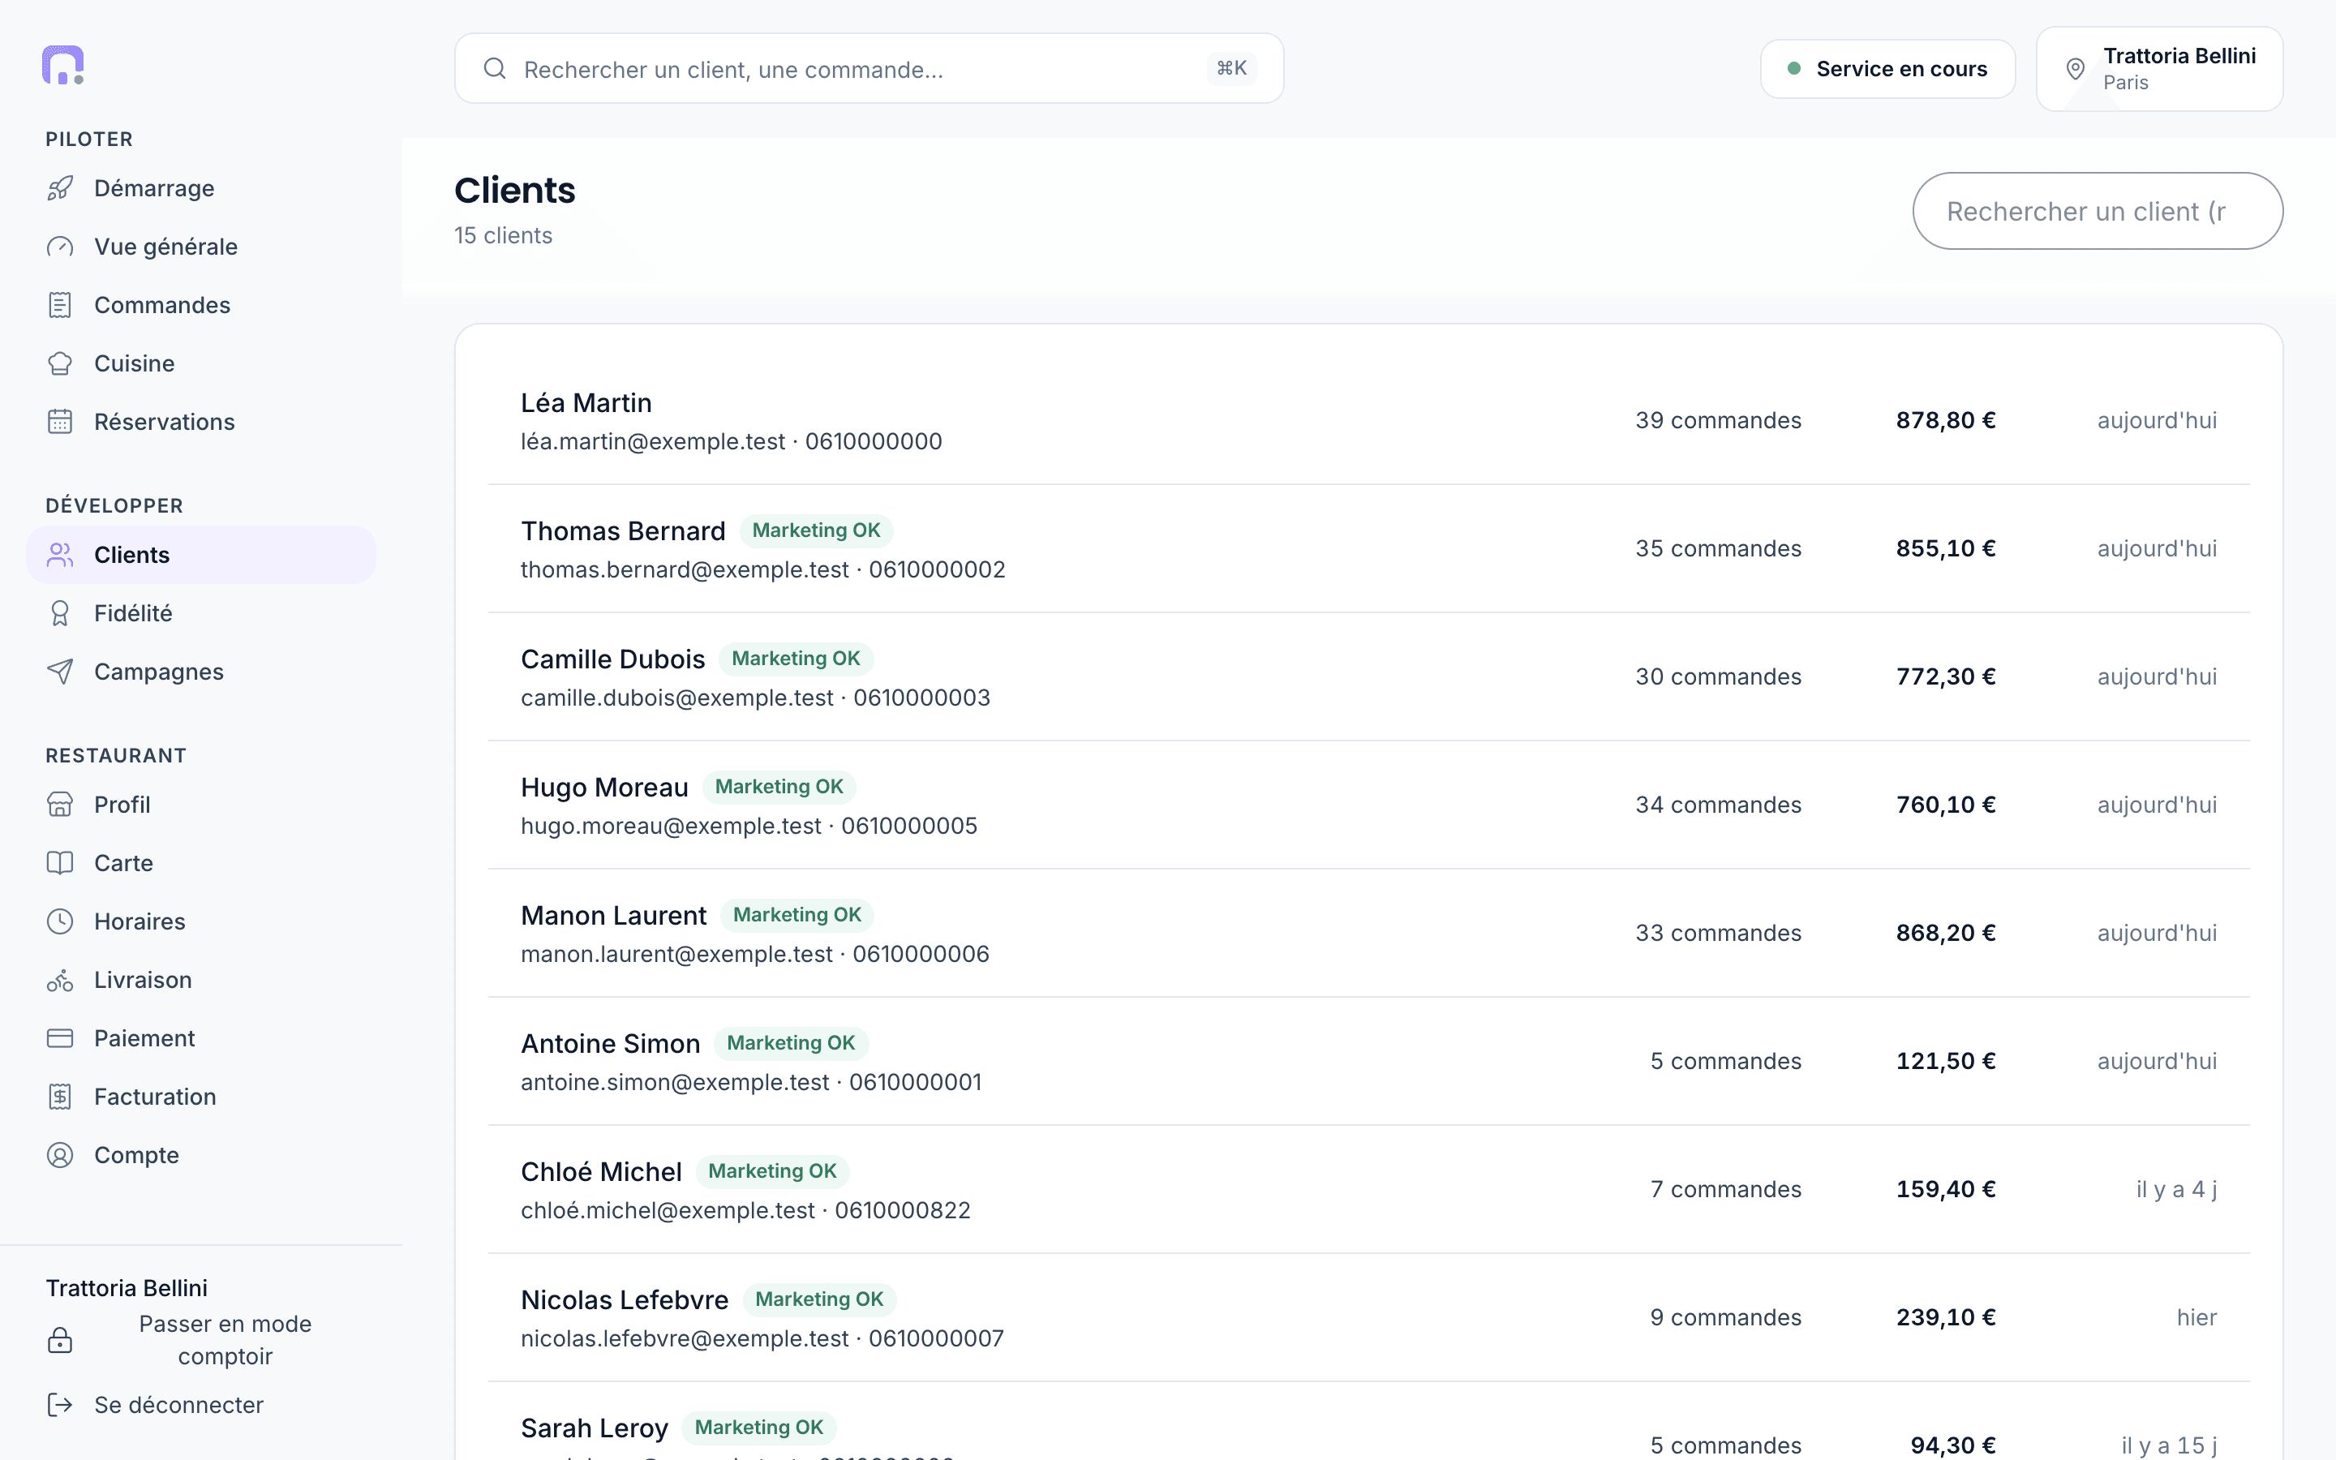Click the location pin icon by Trattoria Bellini
2336x1460 pixels.
coord(2076,69)
